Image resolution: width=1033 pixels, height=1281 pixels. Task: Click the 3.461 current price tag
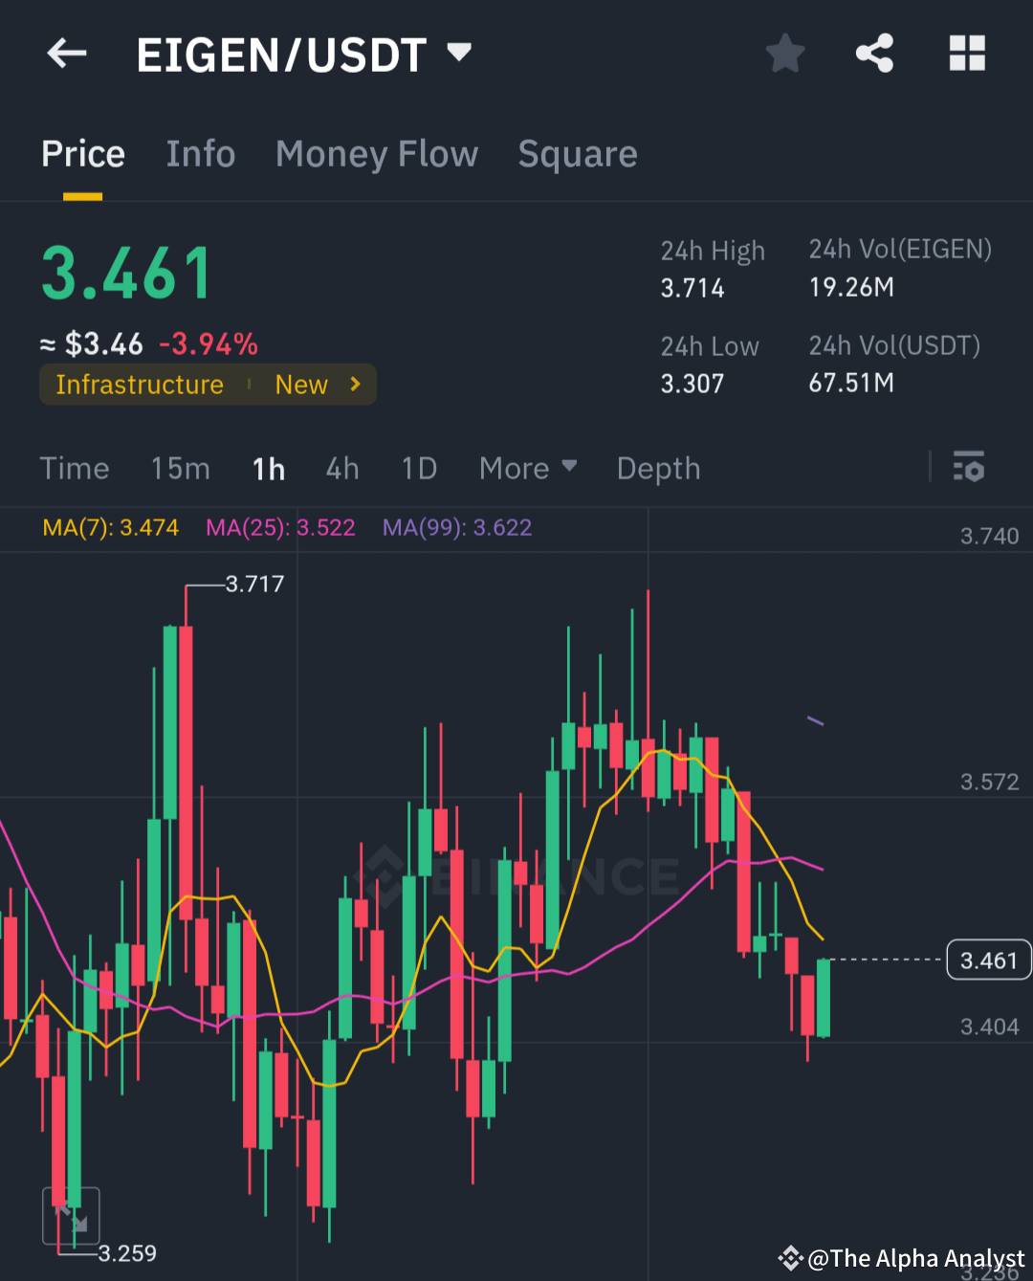988,960
